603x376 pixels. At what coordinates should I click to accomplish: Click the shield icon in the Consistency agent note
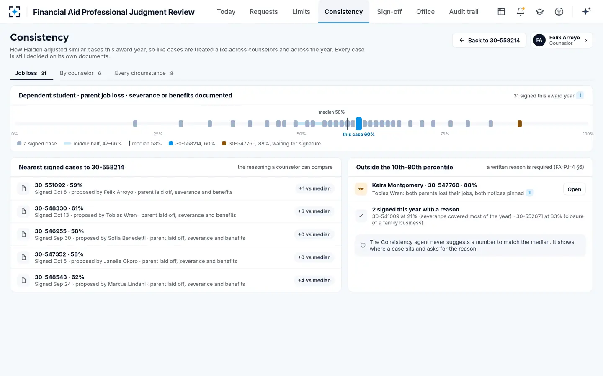363,245
